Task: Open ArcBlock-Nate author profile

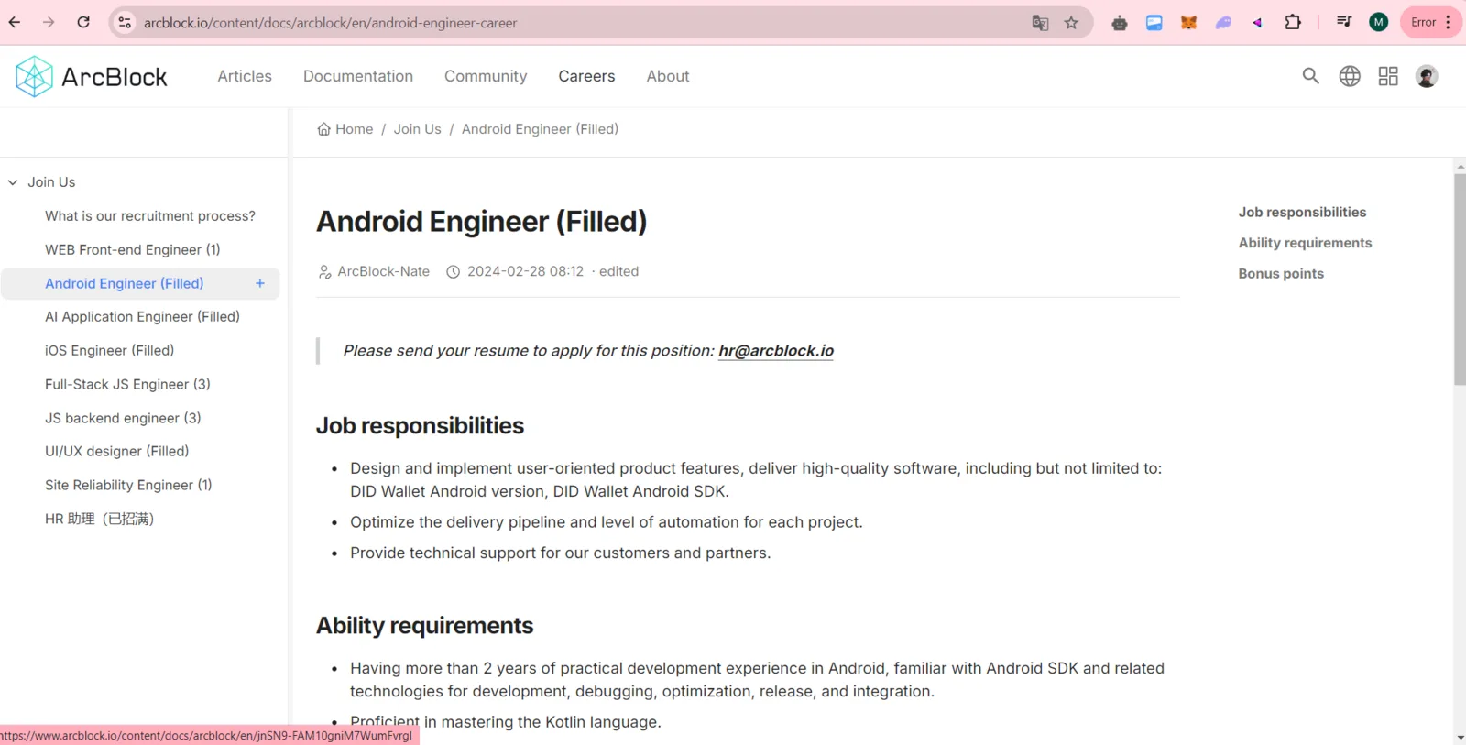Action: click(383, 271)
